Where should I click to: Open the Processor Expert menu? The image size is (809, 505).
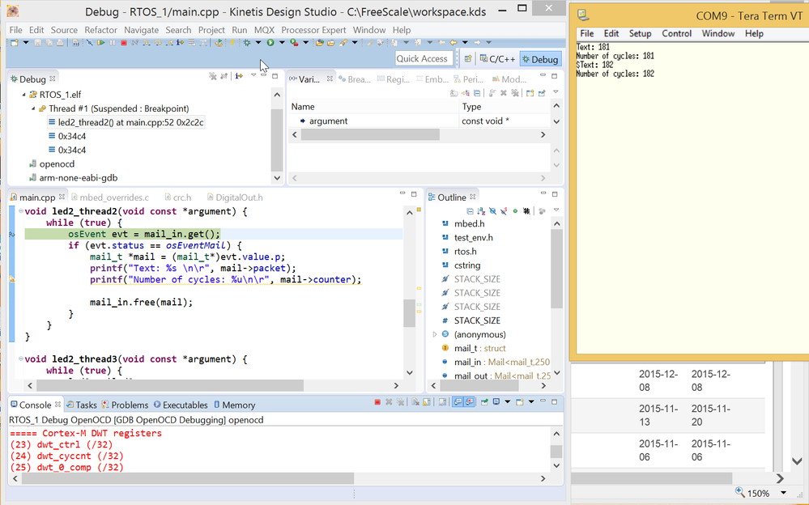[313, 30]
